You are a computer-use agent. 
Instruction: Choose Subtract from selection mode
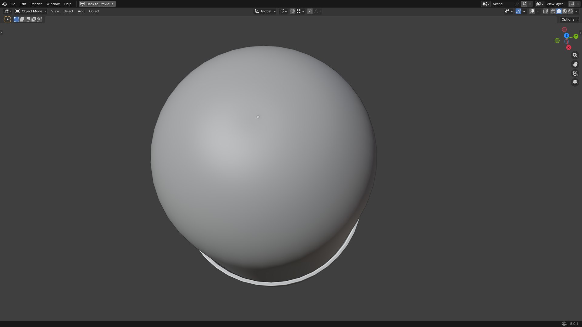pos(28,19)
